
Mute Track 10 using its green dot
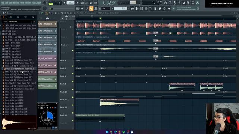pyautogui.click(x=73, y=97)
